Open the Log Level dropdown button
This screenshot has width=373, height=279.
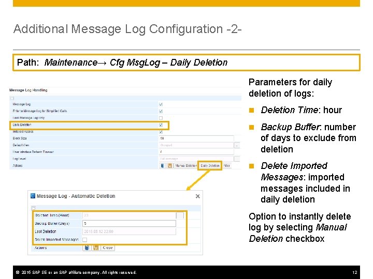[237, 159]
